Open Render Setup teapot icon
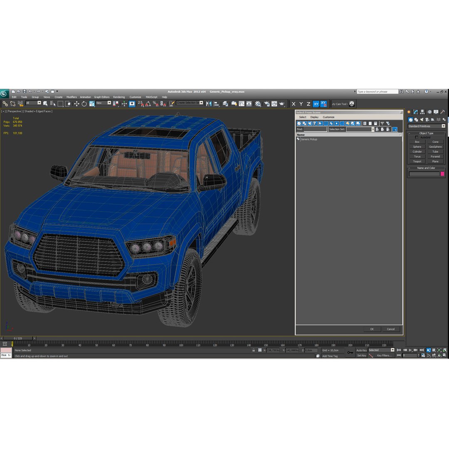 [266, 104]
